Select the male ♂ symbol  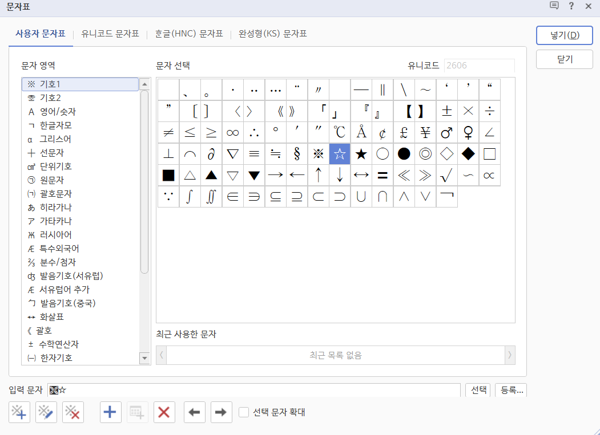[x=446, y=133]
